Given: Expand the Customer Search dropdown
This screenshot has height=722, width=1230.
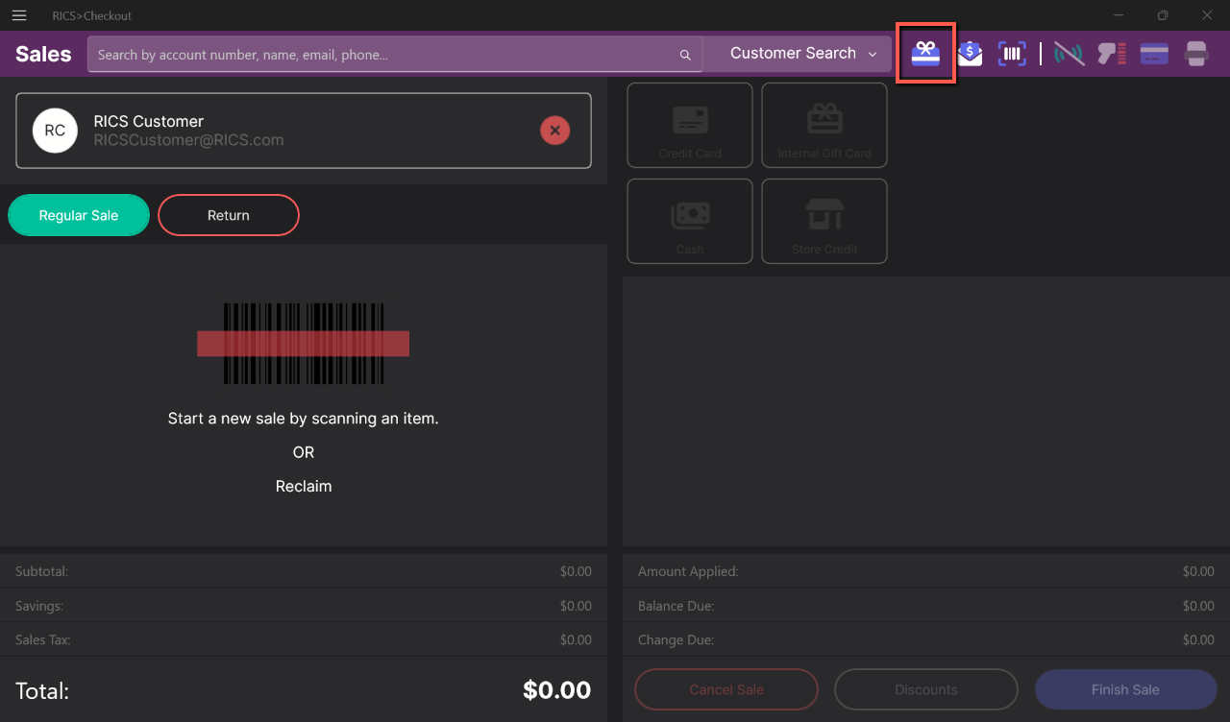Looking at the screenshot, I should click(x=803, y=54).
